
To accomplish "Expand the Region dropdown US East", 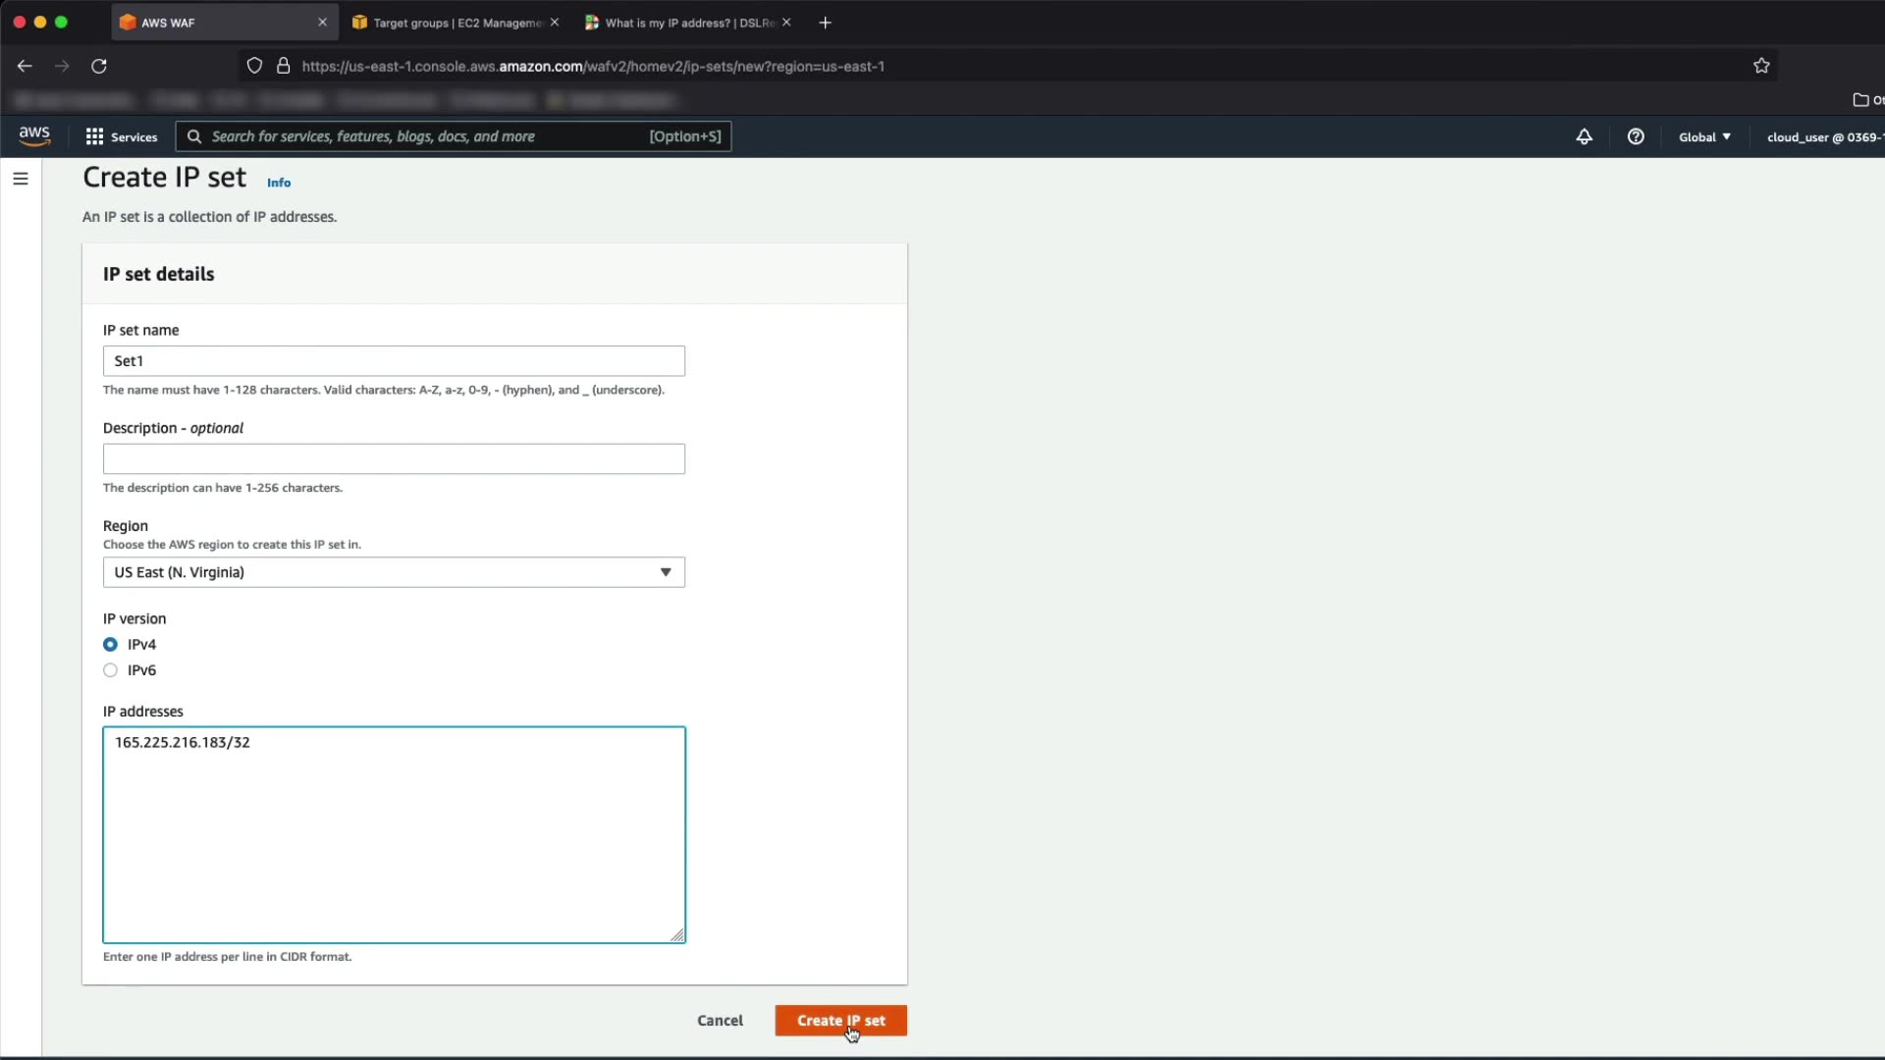I will point(394,572).
